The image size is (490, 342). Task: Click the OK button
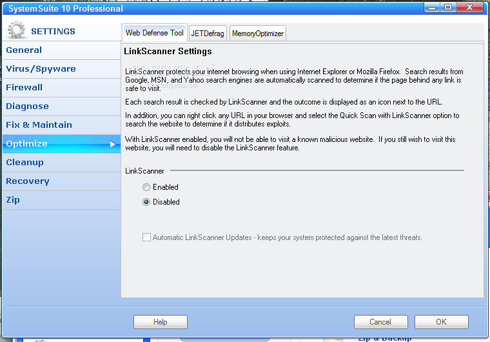[441, 322]
